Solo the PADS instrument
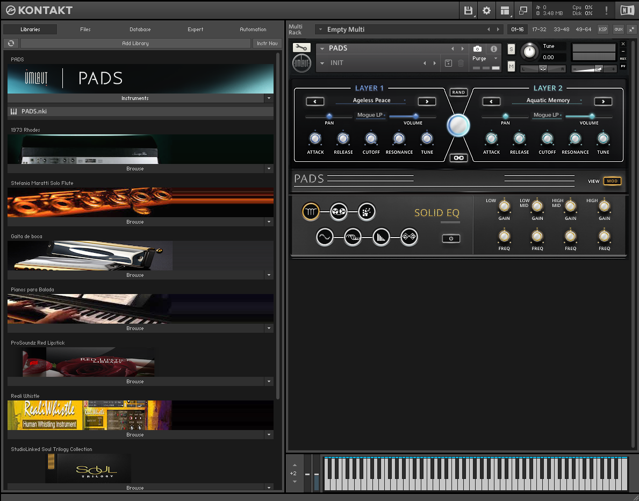 coord(511,49)
